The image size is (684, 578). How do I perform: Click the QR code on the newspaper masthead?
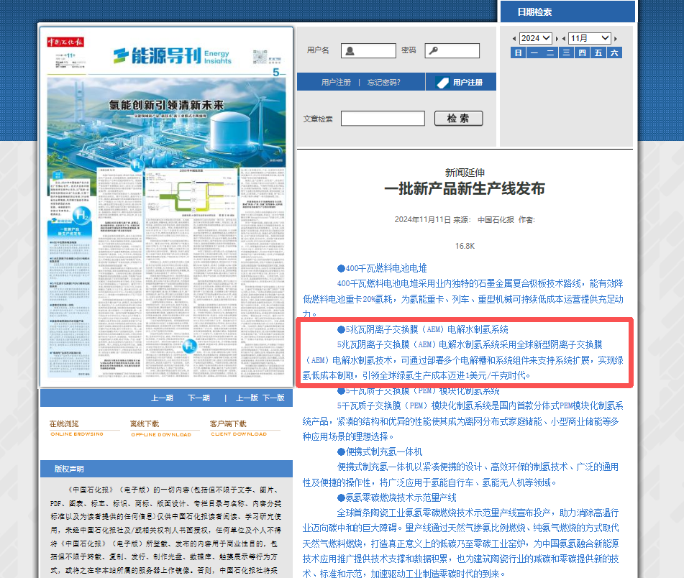coord(257,58)
